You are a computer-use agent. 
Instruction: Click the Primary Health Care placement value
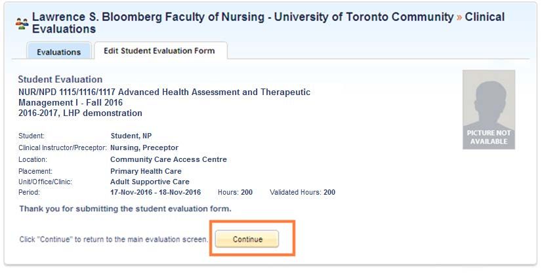click(146, 171)
